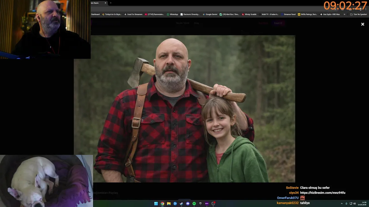Open the Windows Start menu
This screenshot has width=369, height=207.
(x=156, y=204)
